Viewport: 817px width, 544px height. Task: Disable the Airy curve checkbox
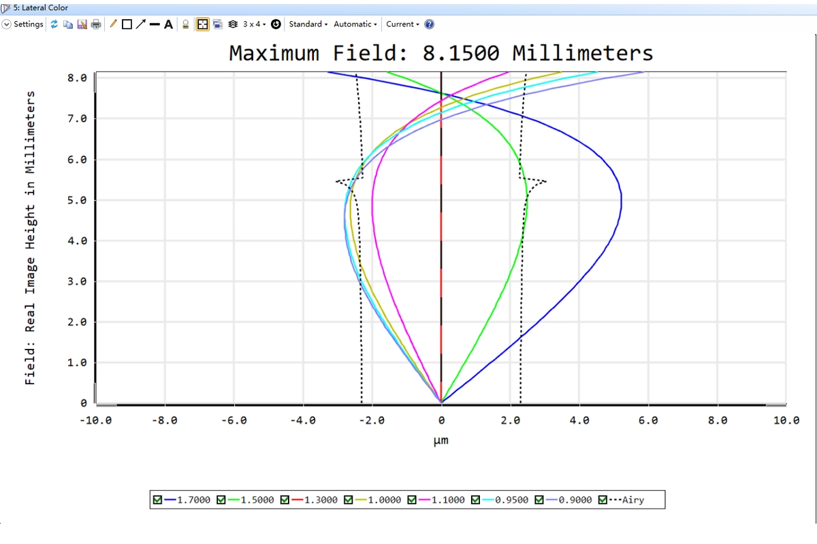pyautogui.click(x=603, y=500)
